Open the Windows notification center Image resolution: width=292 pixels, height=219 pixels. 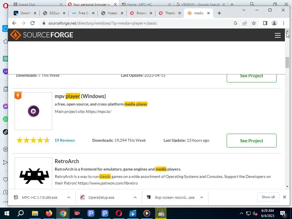283,213
